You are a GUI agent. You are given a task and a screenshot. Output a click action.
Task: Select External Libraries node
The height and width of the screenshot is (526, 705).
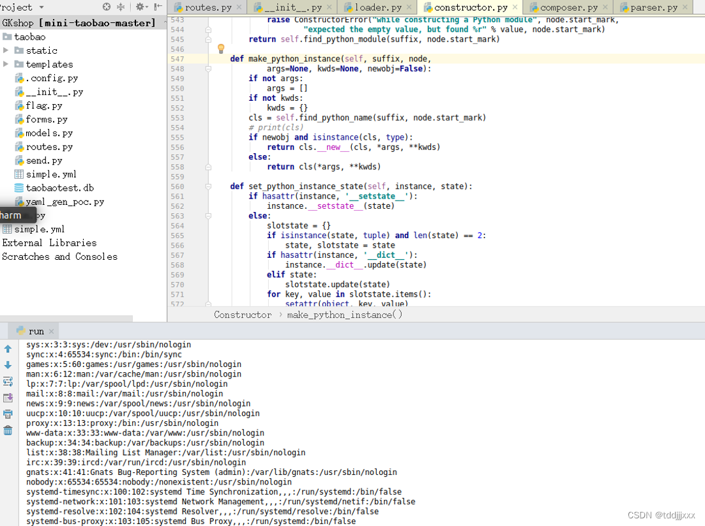click(x=49, y=243)
